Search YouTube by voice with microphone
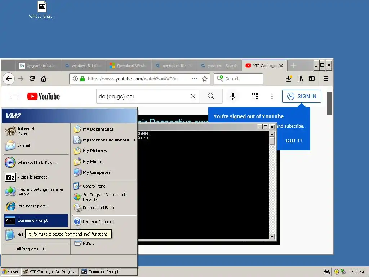The width and height of the screenshot is (369, 277). (233, 96)
